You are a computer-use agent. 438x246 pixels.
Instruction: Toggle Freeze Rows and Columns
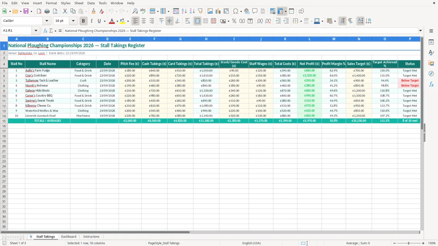280,11
